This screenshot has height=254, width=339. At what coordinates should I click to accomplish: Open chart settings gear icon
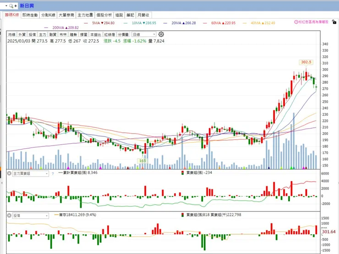tap(161, 34)
